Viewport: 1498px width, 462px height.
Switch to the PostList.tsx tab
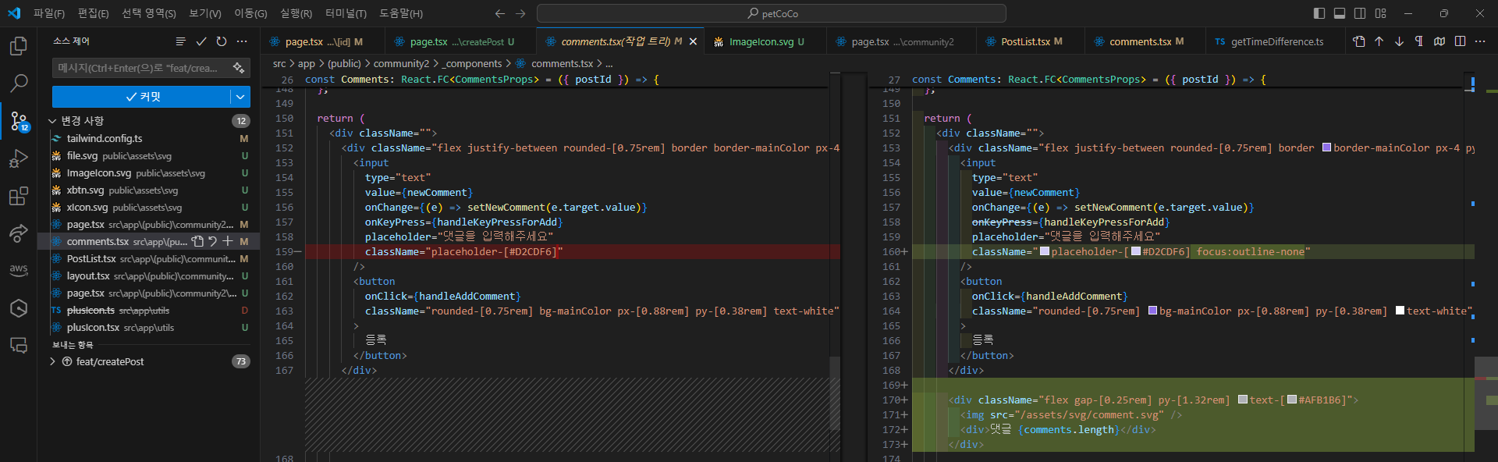click(x=1024, y=41)
